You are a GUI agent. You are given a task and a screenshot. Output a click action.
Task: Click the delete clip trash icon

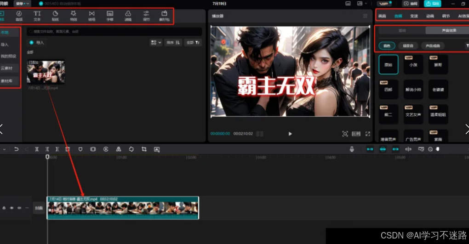coord(68,149)
